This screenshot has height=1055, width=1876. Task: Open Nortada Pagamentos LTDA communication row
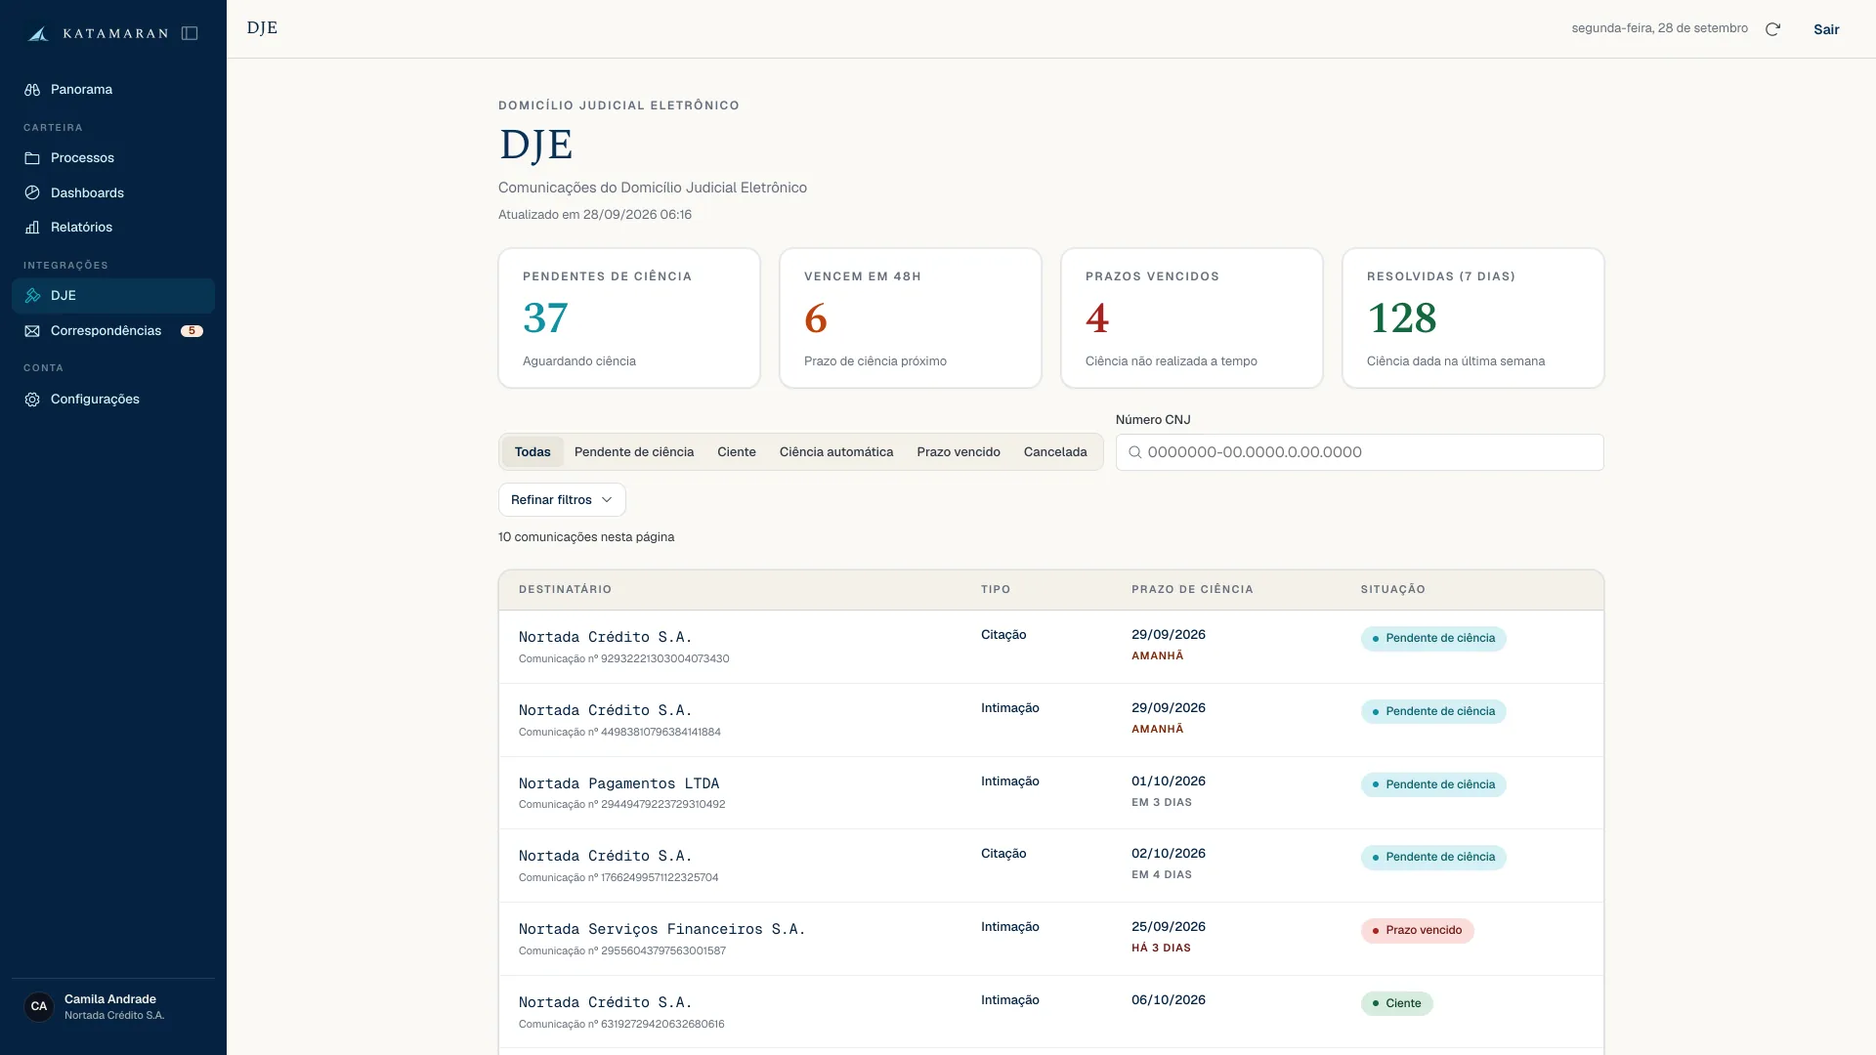point(1051,793)
